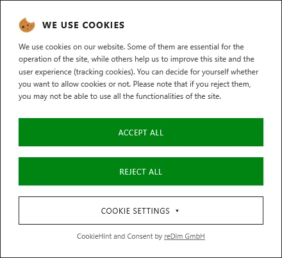Image resolution: width=282 pixels, height=258 pixels.
Task: Click the phrase '(tracking cookies)' in the paragraph
Action: [x=104, y=72]
